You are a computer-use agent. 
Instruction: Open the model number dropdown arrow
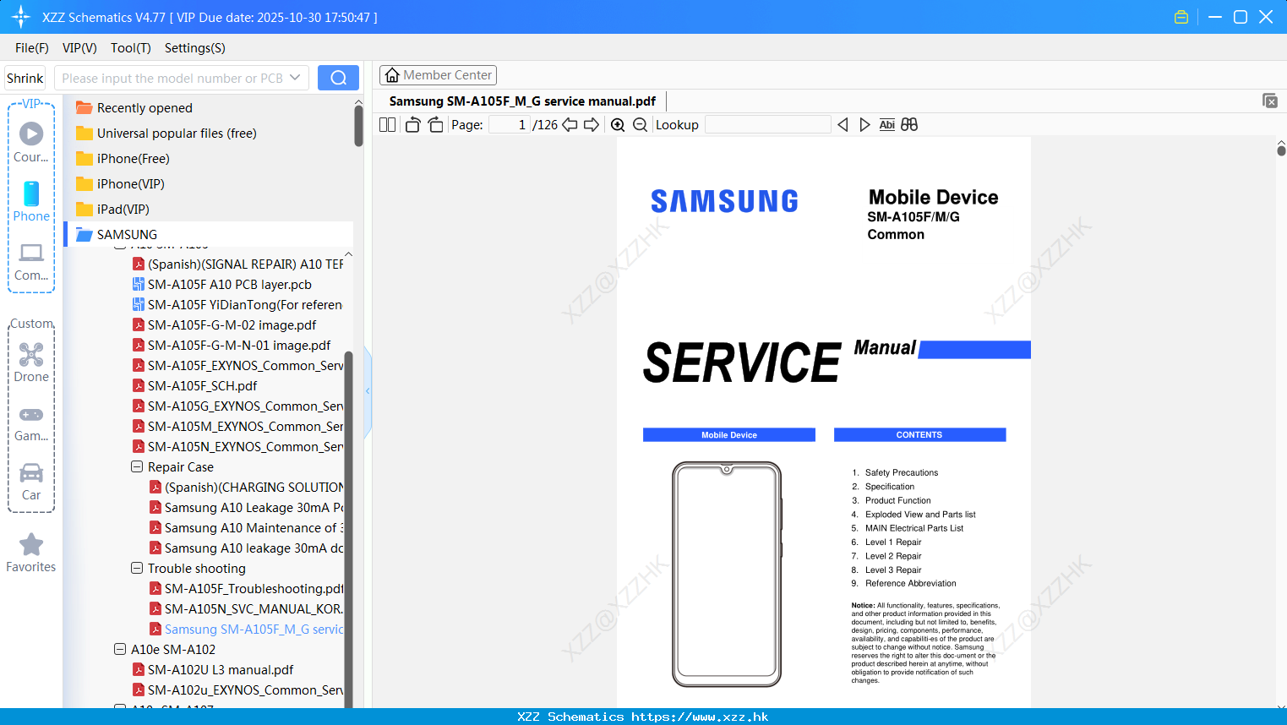pos(295,78)
